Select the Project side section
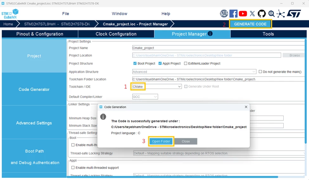 coord(34,56)
